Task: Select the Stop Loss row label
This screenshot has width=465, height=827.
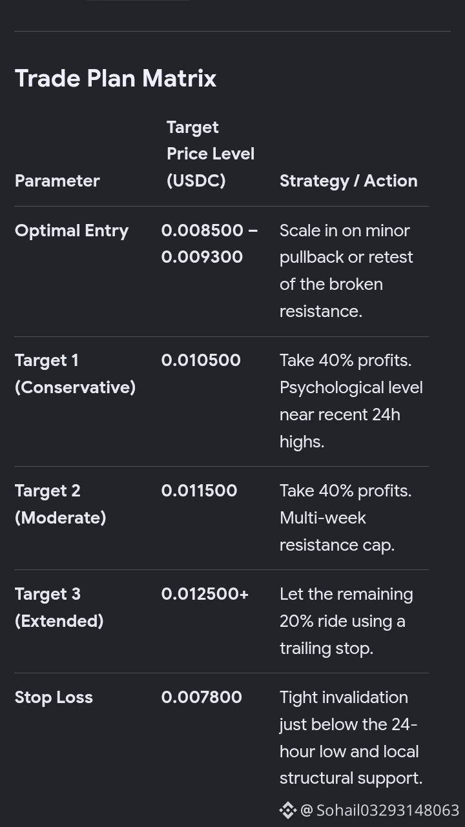Action: pos(54,697)
